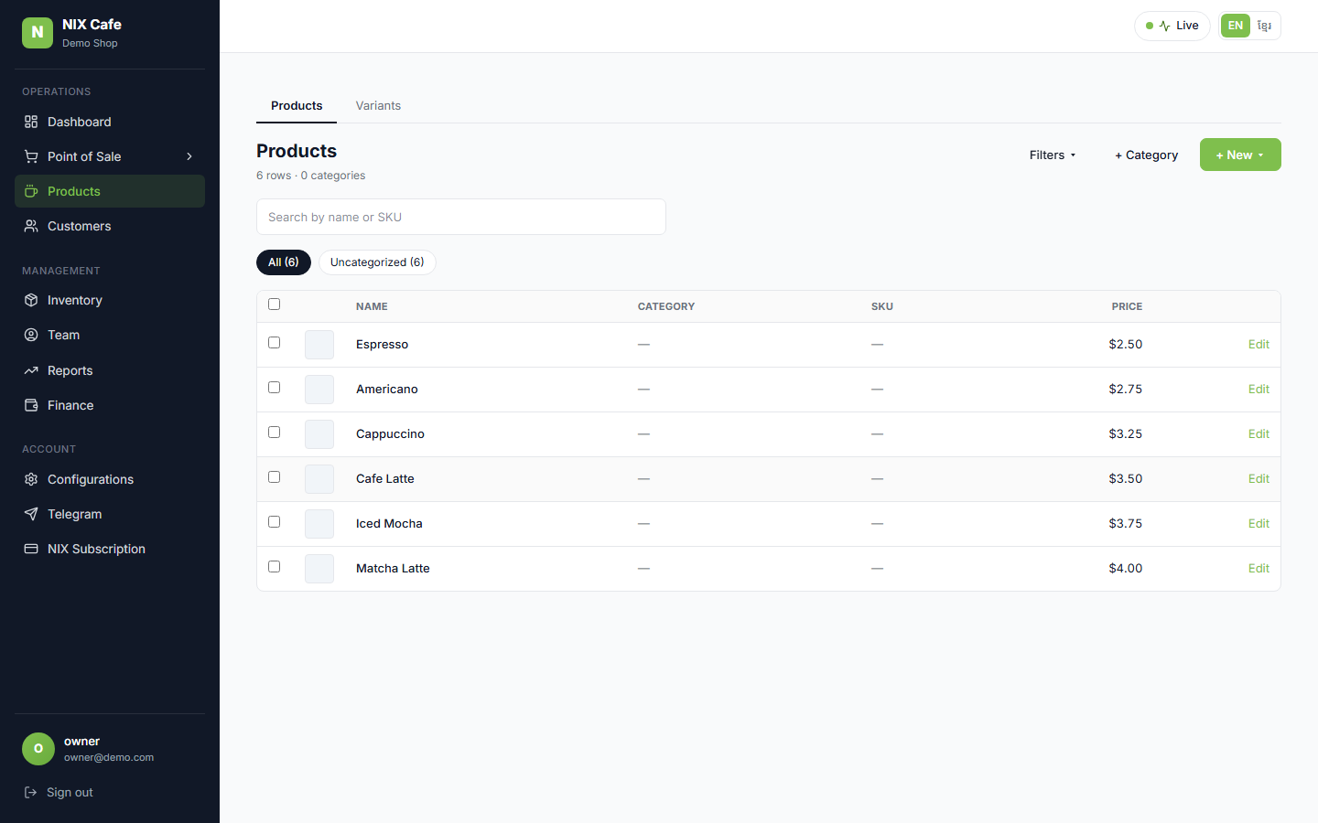Click Espresso product image placeholder
Viewport: 1318px width, 823px height.
coord(319,345)
